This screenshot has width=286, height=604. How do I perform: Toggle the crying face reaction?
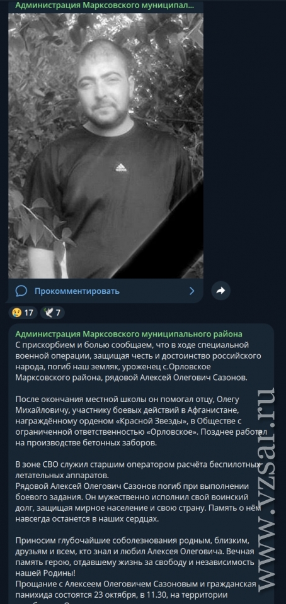tap(23, 313)
